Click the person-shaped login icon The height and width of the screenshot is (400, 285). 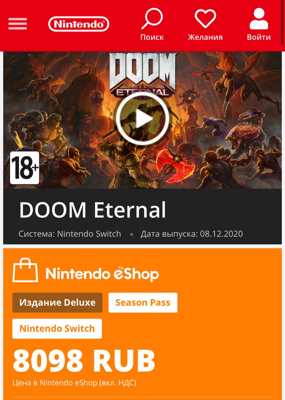[259, 19]
